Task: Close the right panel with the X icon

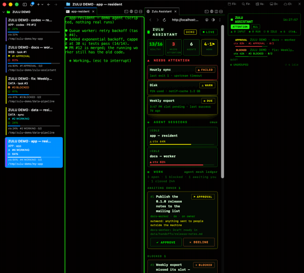Action: pyautogui.click(x=300, y=4)
